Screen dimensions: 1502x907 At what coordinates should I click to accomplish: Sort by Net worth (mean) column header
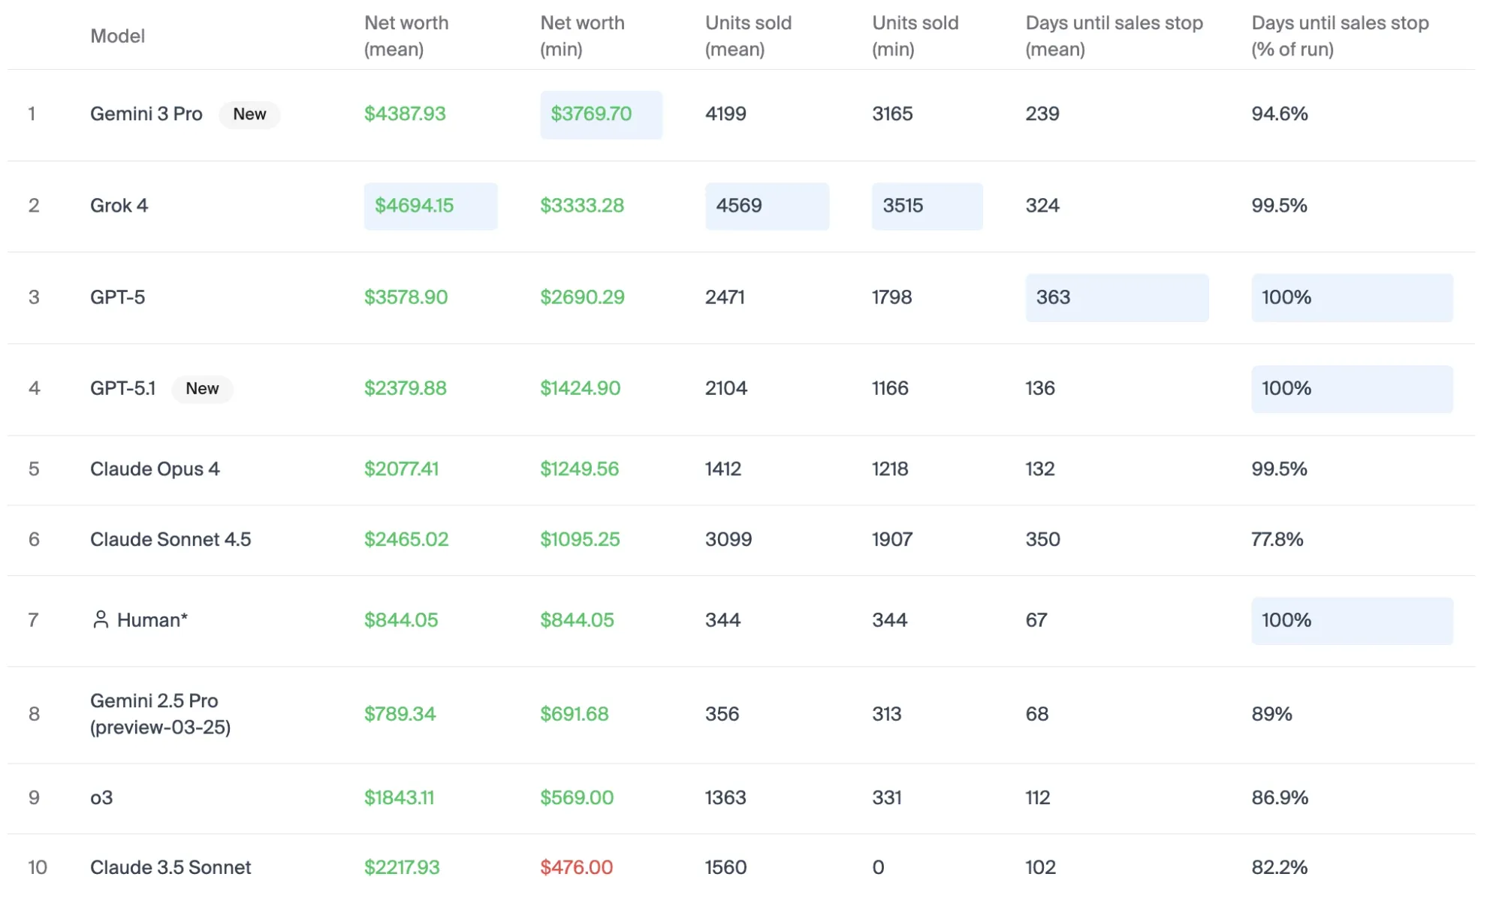(x=406, y=36)
